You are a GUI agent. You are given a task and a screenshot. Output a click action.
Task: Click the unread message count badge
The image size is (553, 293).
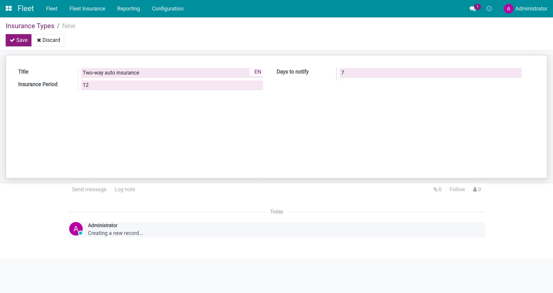(477, 6)
